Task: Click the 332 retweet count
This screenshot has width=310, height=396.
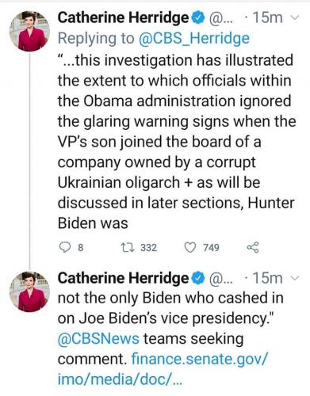Action: [148, 248]
